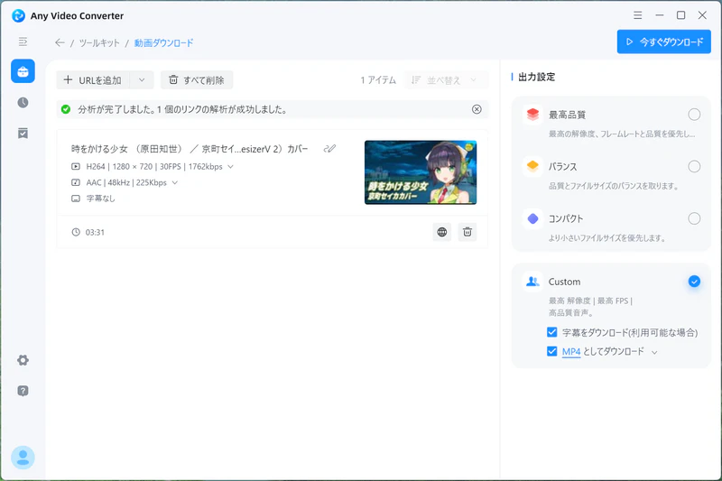Viewport: 722px width, 481px height.
Task: Open the completed tasks sidebar icon
Action: 23,133
